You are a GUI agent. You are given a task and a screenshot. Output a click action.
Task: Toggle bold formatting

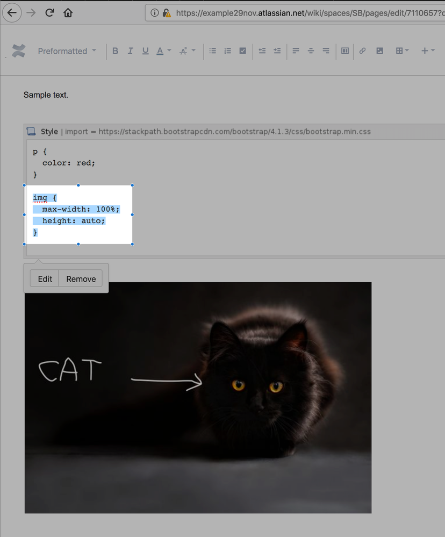[x=116, y=51]
